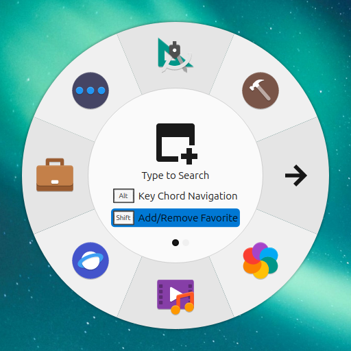Open the brown briefcase office icon
The height and width of the screenshot is (351, 351).
[x=55, y=175]
